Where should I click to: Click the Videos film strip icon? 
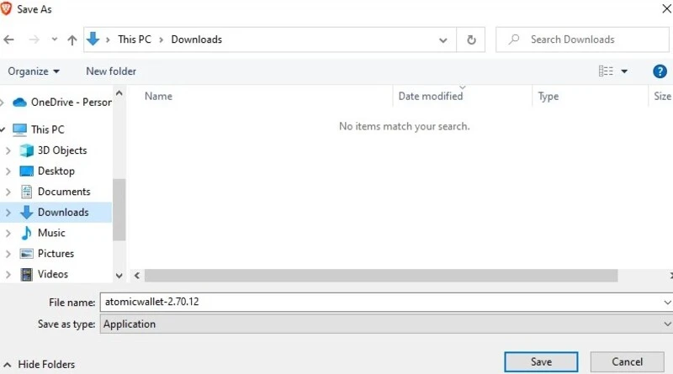click(x=27, y=274)
